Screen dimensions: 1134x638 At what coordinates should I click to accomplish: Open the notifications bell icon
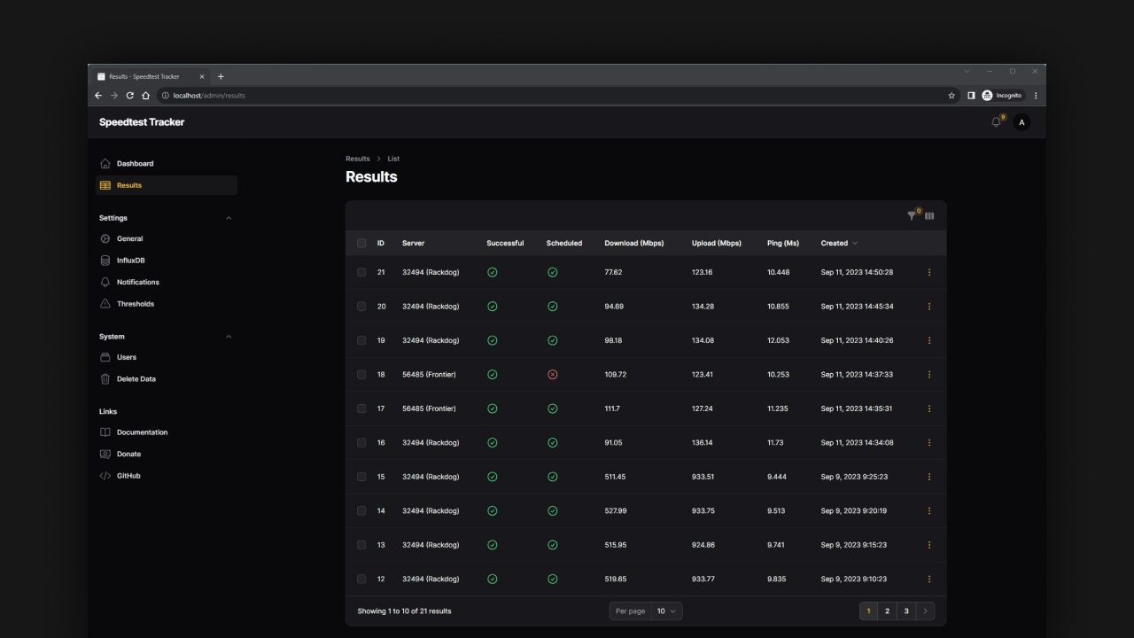point(997,122)
